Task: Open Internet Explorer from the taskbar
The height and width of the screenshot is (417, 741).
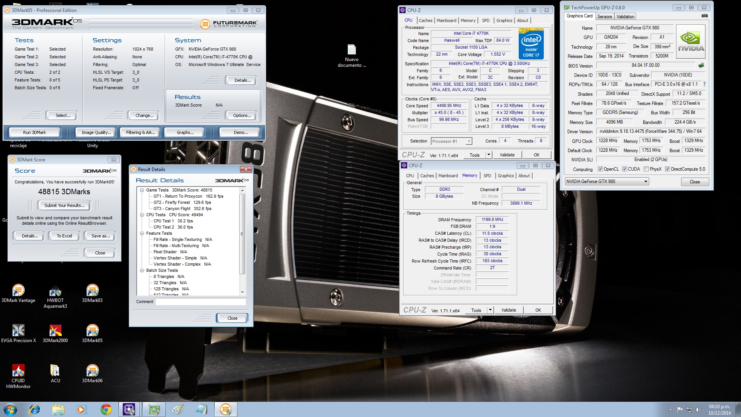Action: pyautogui.click(x=34, y=409)
